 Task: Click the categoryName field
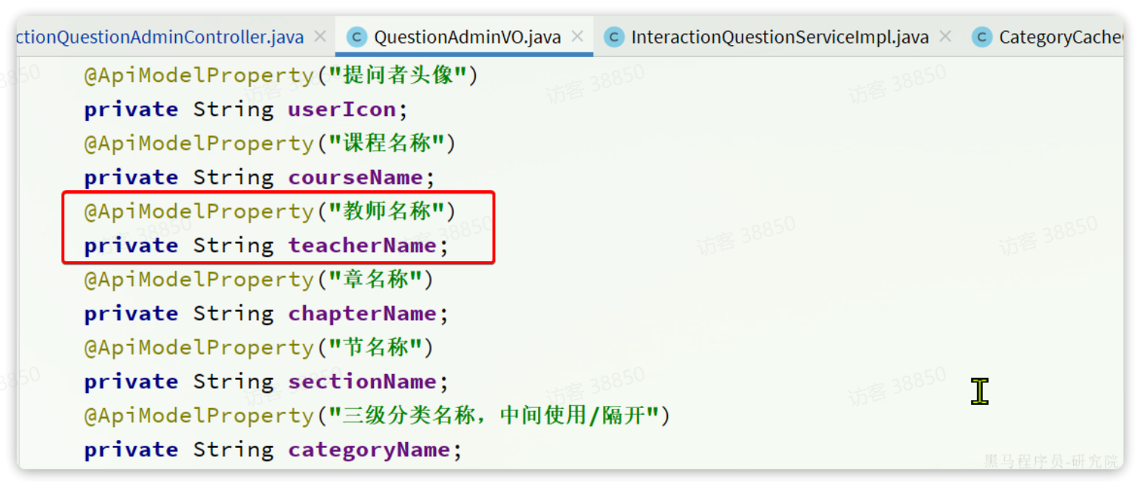369,449
